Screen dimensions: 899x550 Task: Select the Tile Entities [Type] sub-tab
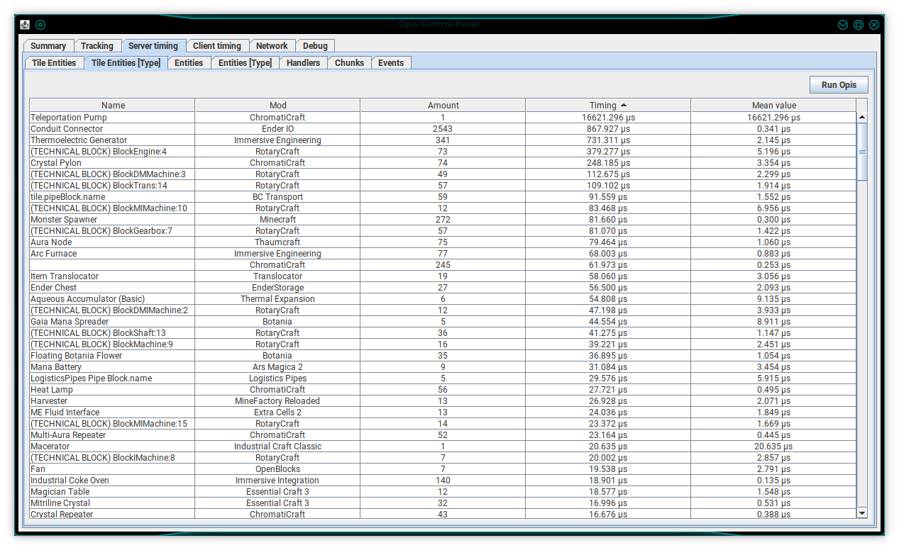[126, 63]
